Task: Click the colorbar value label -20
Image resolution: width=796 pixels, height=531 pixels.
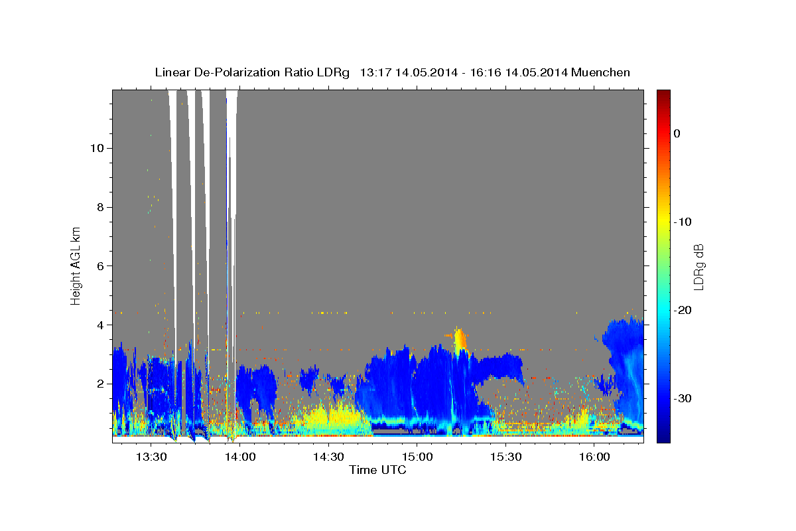Action: click(682, 310)
